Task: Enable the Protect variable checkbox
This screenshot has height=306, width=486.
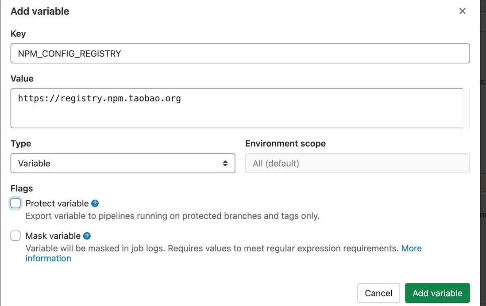Action: coord(15,203)
